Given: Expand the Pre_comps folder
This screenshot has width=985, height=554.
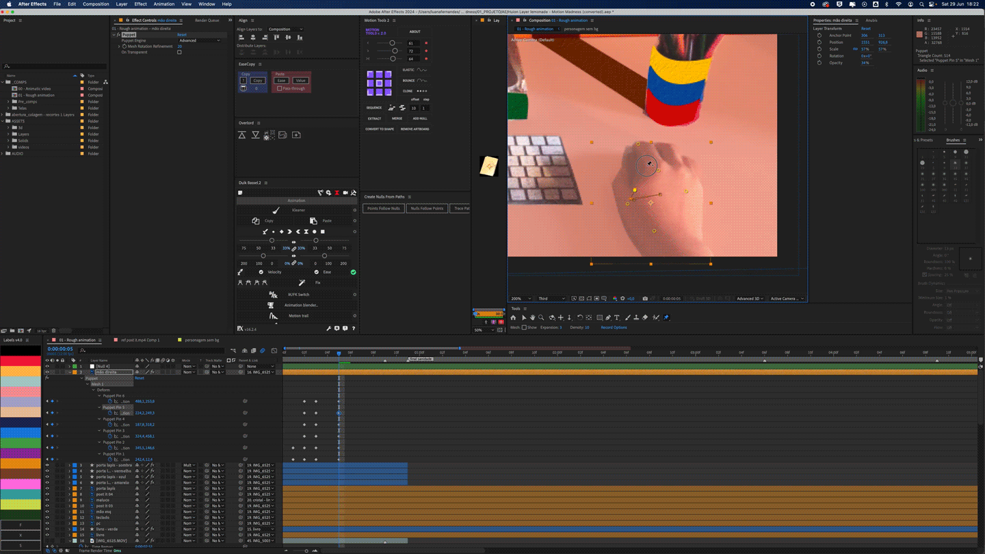Looking at the screenshot, I should pos(8,102).
